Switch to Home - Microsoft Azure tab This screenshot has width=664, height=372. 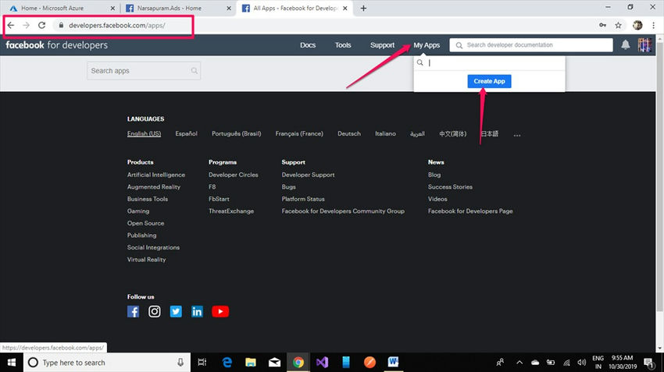[x=62, y=8]
